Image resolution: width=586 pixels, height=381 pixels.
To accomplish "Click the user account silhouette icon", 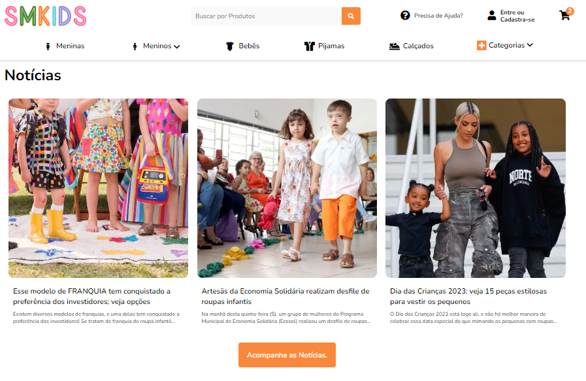I will [492, 15].
